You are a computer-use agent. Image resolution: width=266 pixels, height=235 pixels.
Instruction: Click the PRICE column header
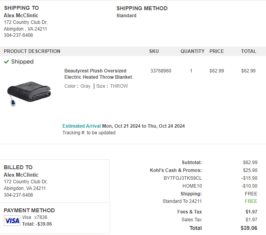217,51
